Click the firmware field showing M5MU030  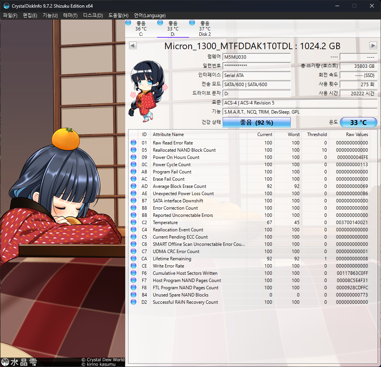[x=257, y=57]
